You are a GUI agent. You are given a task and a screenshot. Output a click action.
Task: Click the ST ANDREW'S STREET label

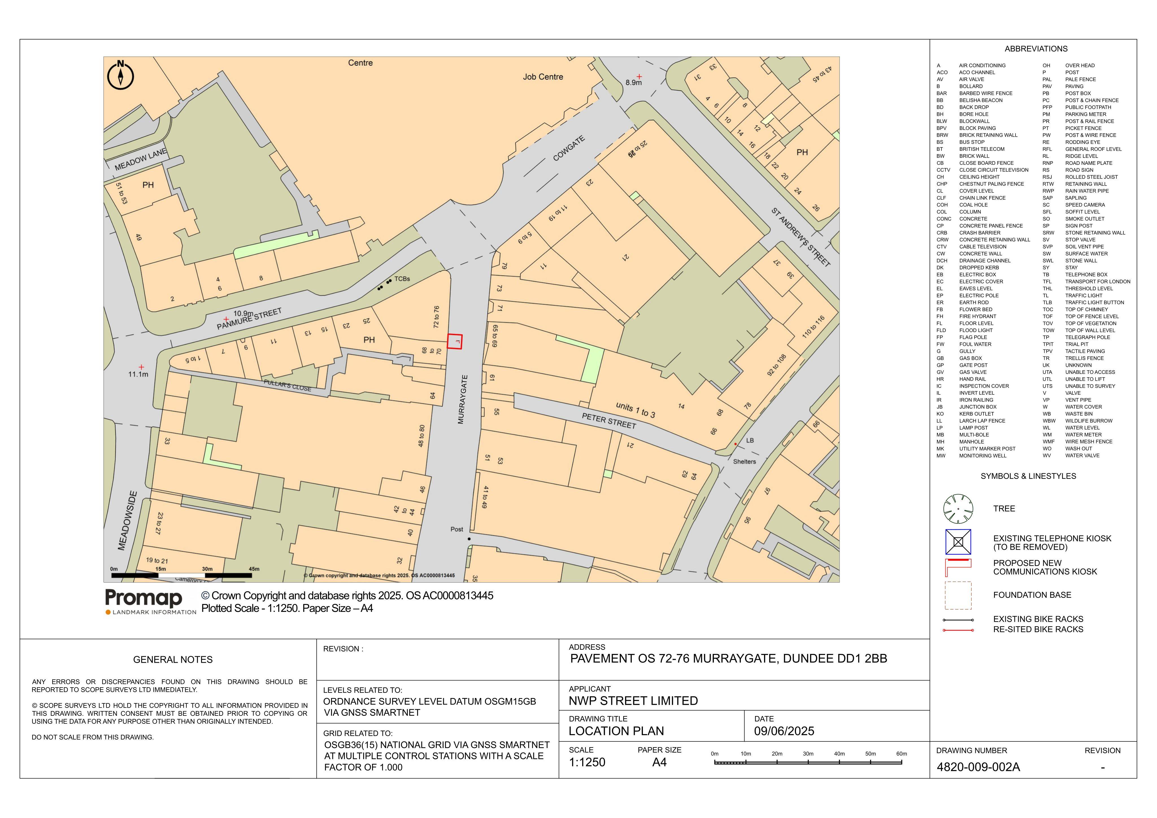[x=800, y=237]
